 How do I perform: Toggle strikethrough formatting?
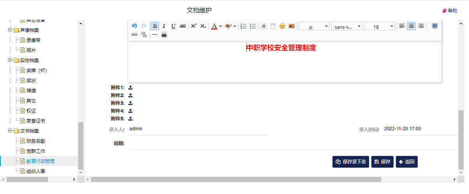[x=183, y=26]
